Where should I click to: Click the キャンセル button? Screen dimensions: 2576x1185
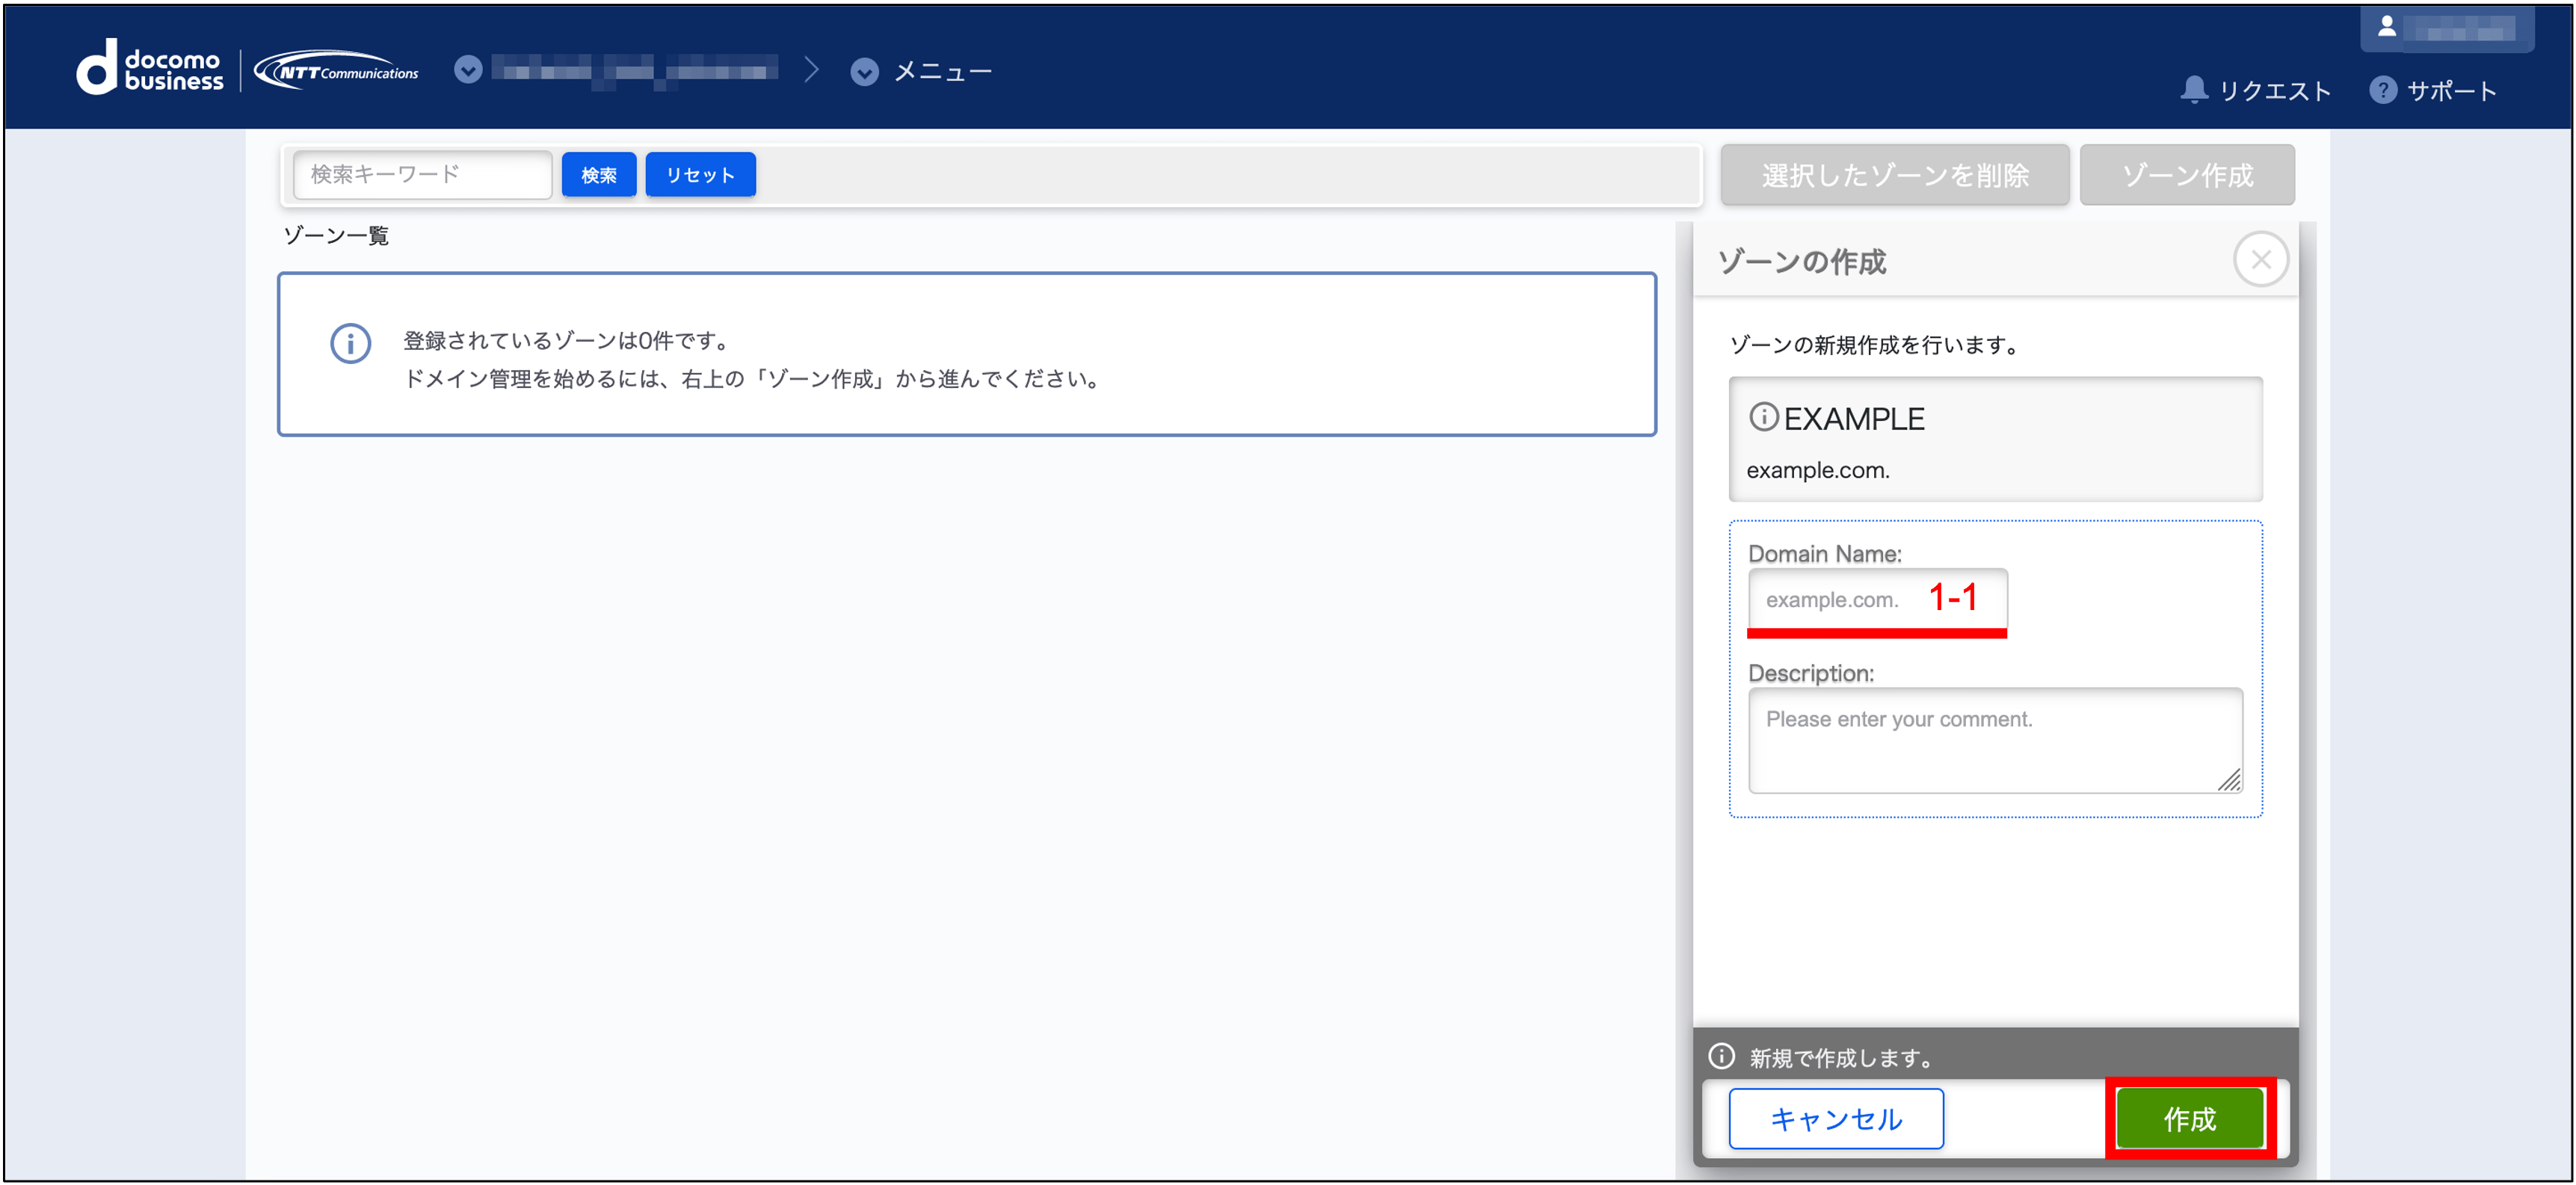click(1835, 1118)
